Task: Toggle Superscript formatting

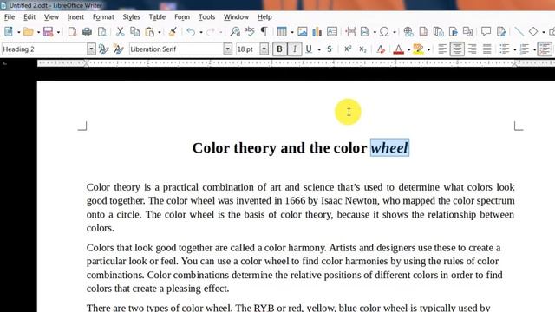Action: 348,49
